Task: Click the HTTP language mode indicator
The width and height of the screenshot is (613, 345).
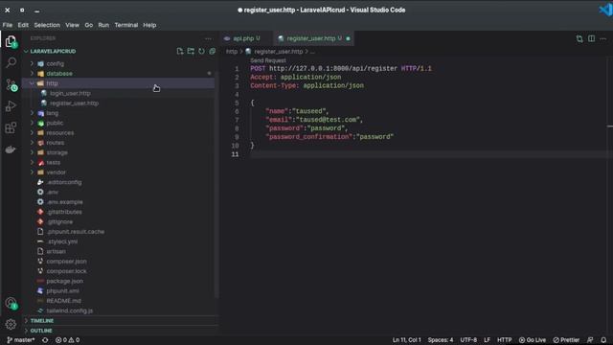Action: coord(504,340)
